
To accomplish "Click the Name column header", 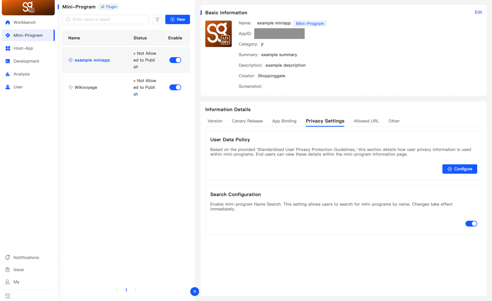I will [x=74, y=38].
